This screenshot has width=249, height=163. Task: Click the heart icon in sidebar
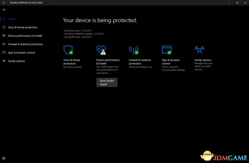[4, 36]
